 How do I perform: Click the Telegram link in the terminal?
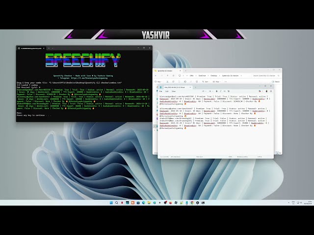click(89, 78)
